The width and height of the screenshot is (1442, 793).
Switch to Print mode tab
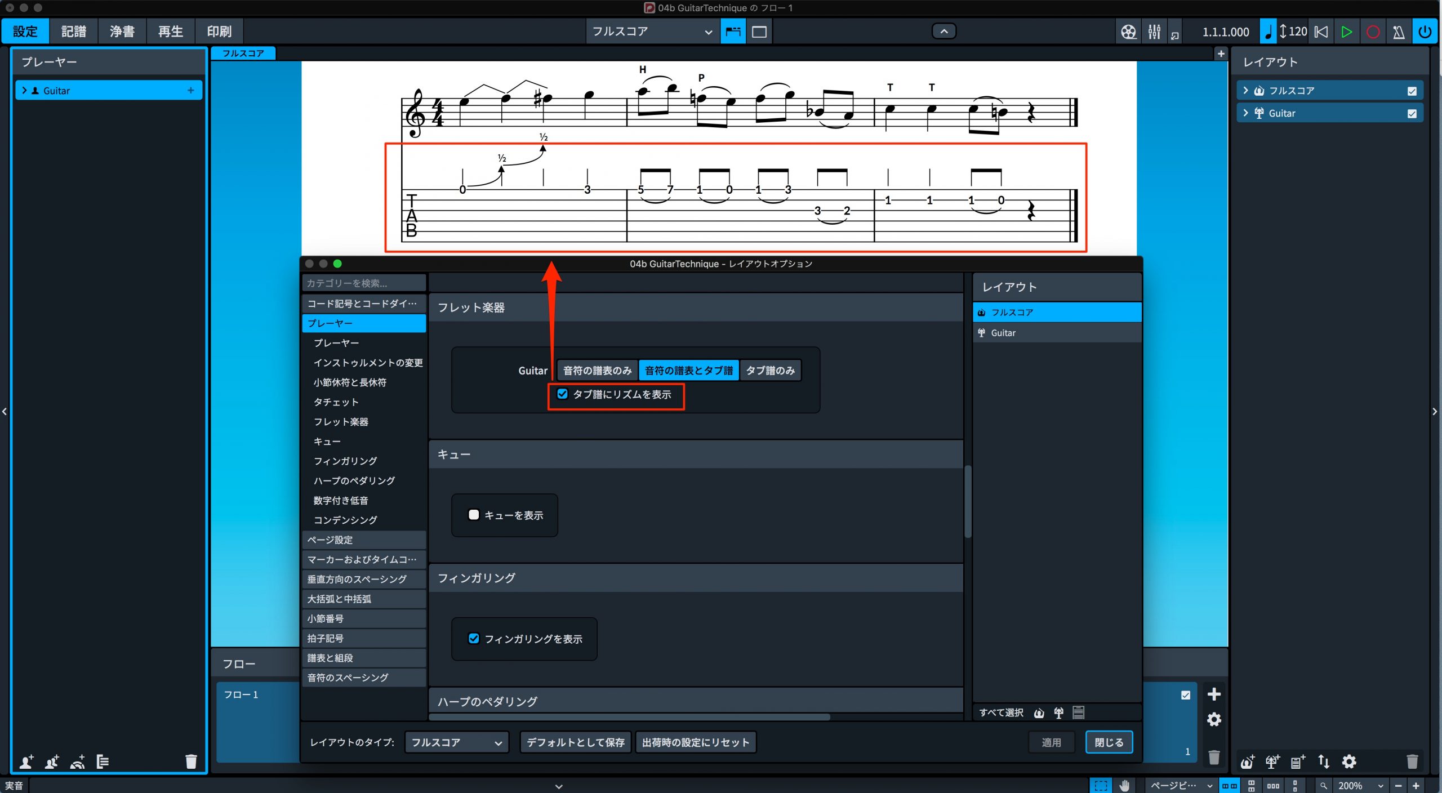click(x=219, y=32)
